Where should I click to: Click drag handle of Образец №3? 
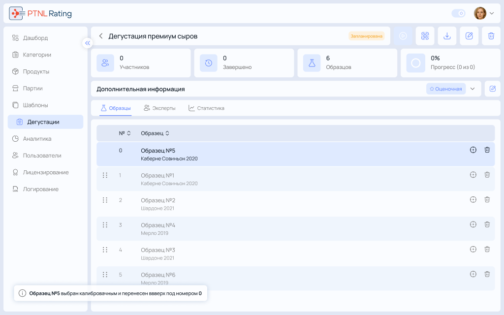pyautogui.click(x=105, y=250)
